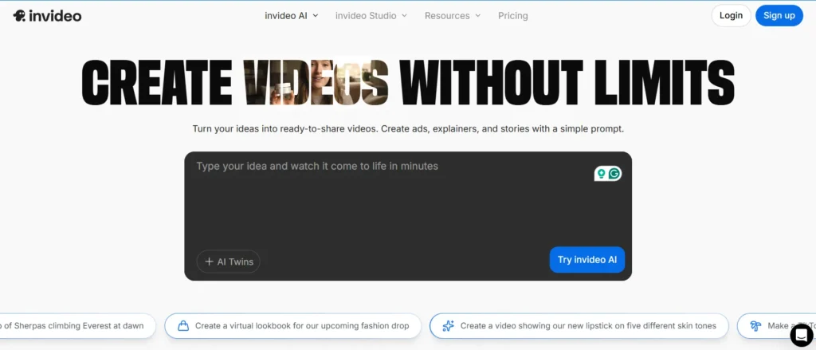This screenshot has width=816, height=350.
Task: Open the Pricing page
Action: point(512,15)
